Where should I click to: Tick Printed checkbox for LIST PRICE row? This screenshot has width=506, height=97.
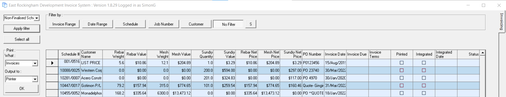(401, 63)
